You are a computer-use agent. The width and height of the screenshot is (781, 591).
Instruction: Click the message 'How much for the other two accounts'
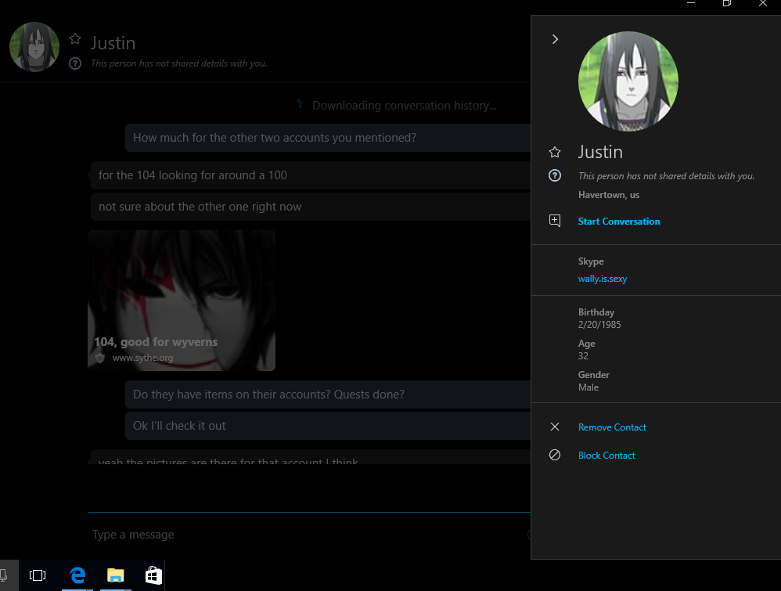click(x=328, y=138)
